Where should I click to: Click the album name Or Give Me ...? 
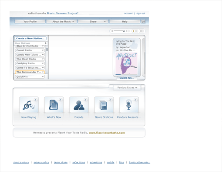click(x=128, y=50)
